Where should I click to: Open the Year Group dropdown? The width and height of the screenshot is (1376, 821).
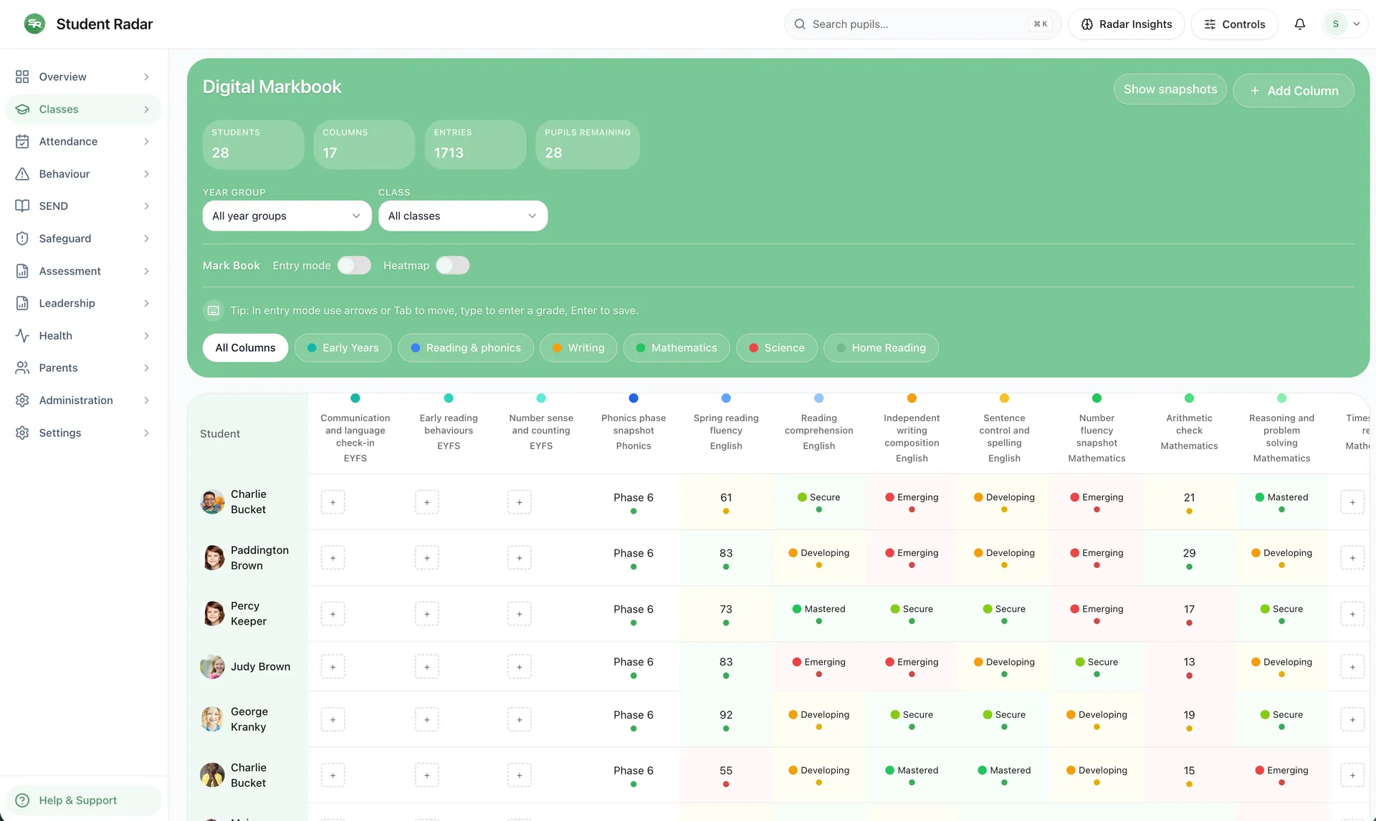click(x=287, y=216)
